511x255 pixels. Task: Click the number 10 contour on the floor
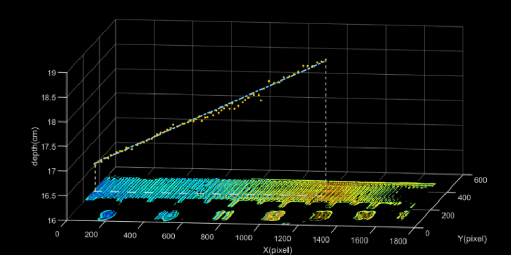click(x=168, y=214)
